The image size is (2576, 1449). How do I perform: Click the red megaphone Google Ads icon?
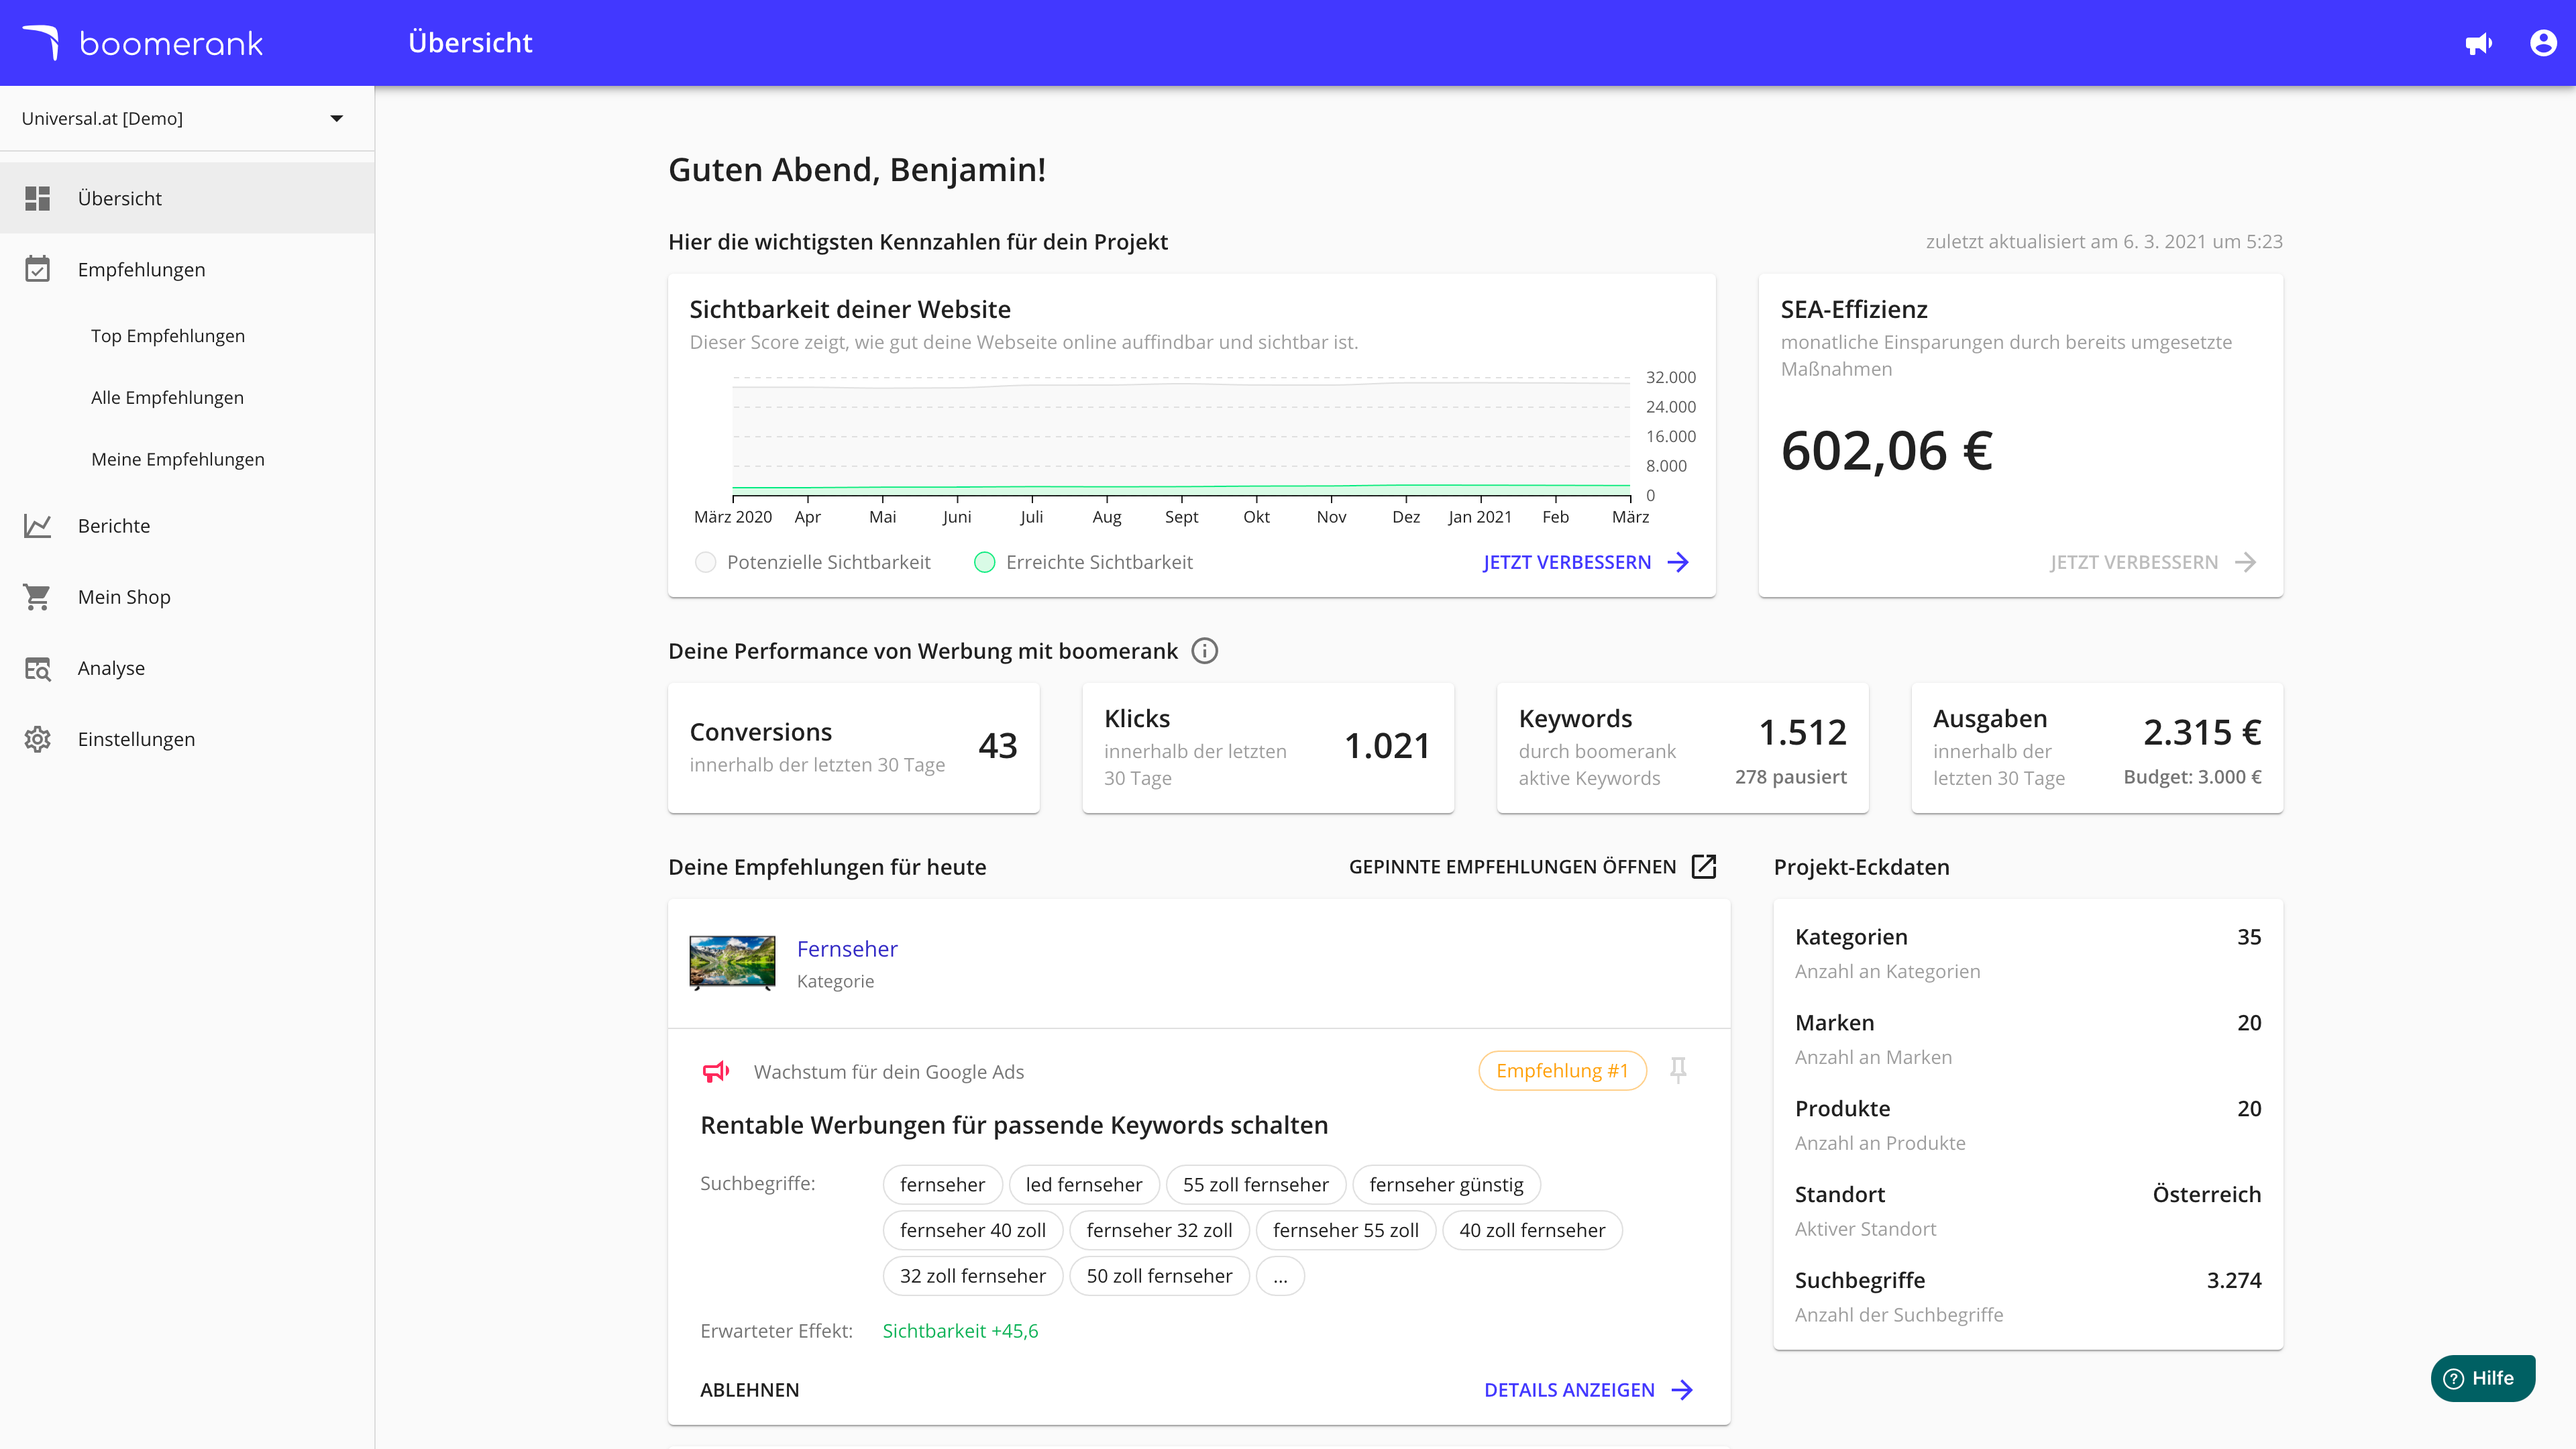716,1071
